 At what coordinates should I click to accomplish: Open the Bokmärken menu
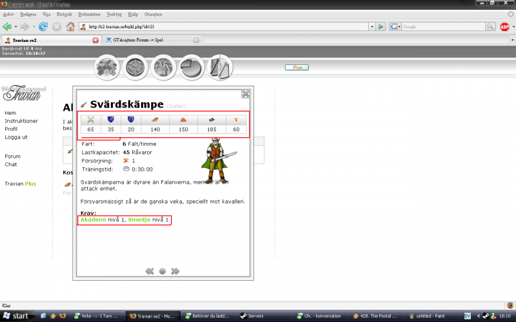[x=89, y=14]
